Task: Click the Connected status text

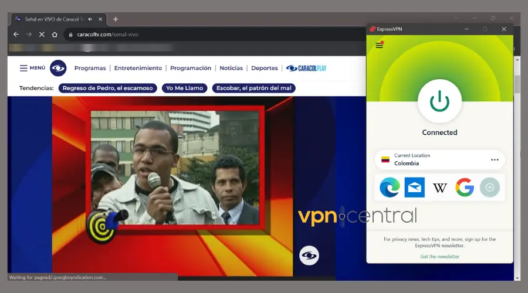Action: tap(439, 132)
